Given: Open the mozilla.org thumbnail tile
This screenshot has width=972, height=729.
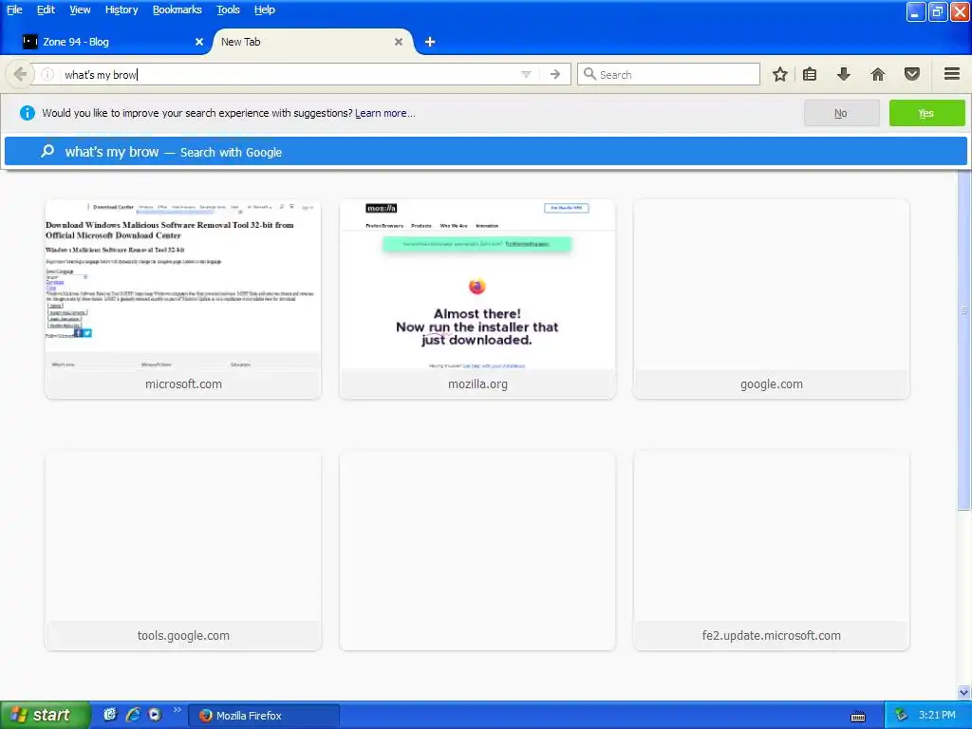Looking at the screenshot, I should (x=477, y=299).
